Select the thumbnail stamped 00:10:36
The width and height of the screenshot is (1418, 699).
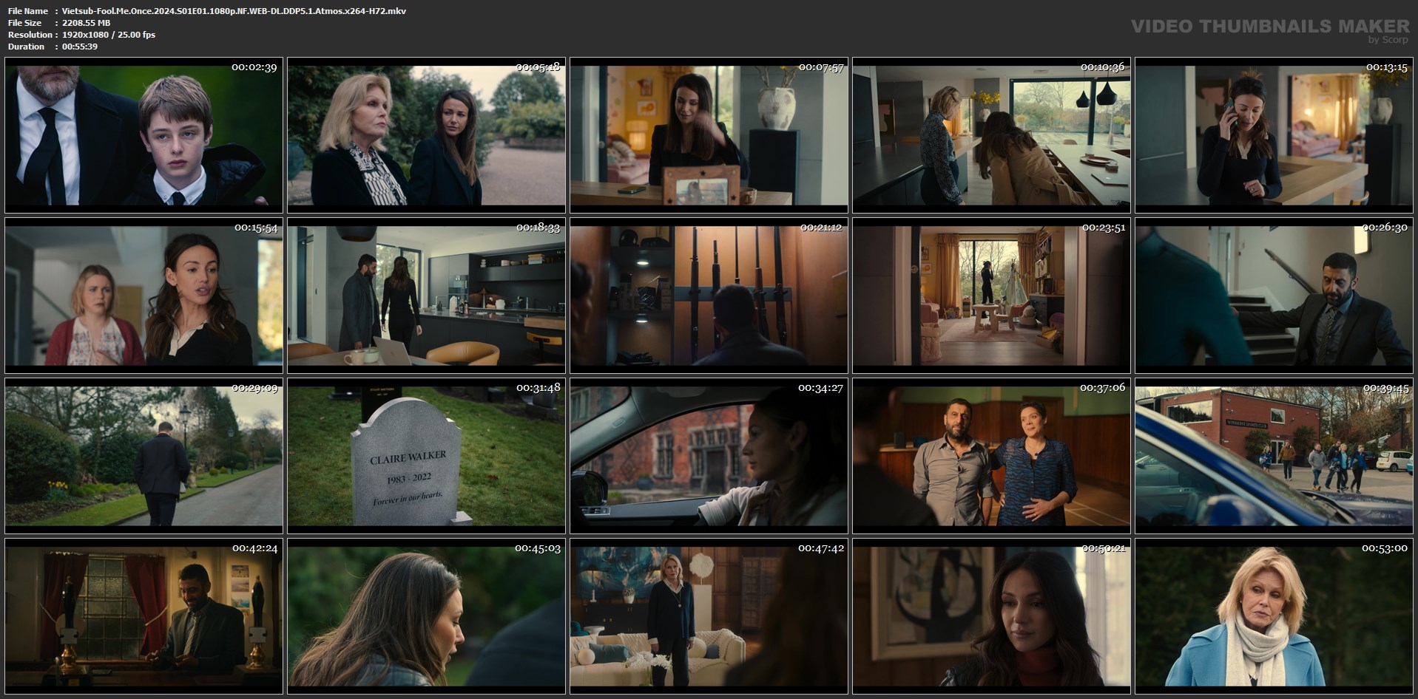tap(991, 135)
